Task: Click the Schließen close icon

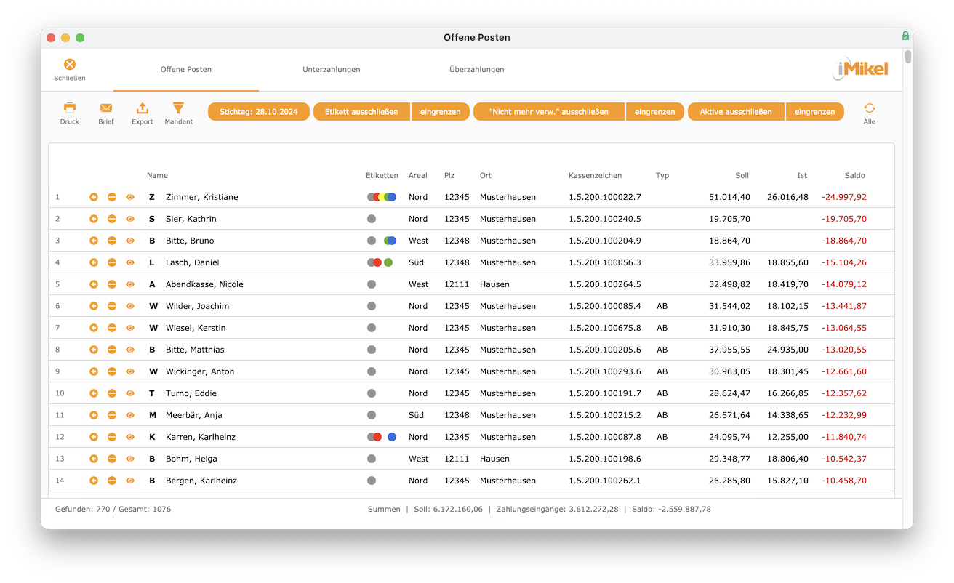Action: [x=70, y=65]
